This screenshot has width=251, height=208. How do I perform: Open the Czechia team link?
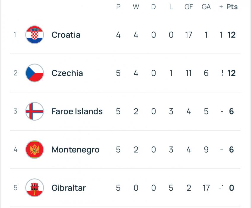[x=67, y=73]
